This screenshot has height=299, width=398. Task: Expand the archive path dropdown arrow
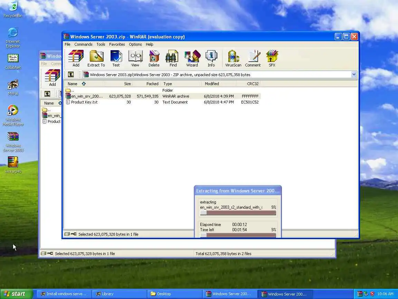354,74
